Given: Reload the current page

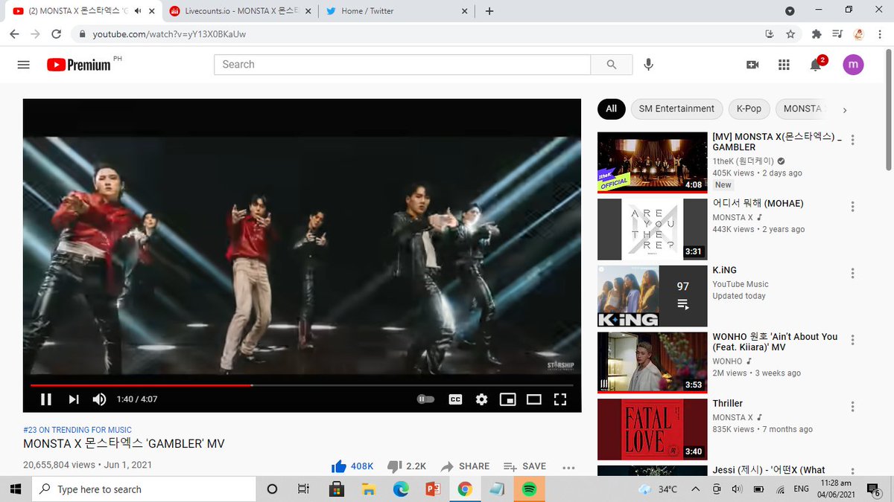Looking at the screenshot, I should 56,34.
